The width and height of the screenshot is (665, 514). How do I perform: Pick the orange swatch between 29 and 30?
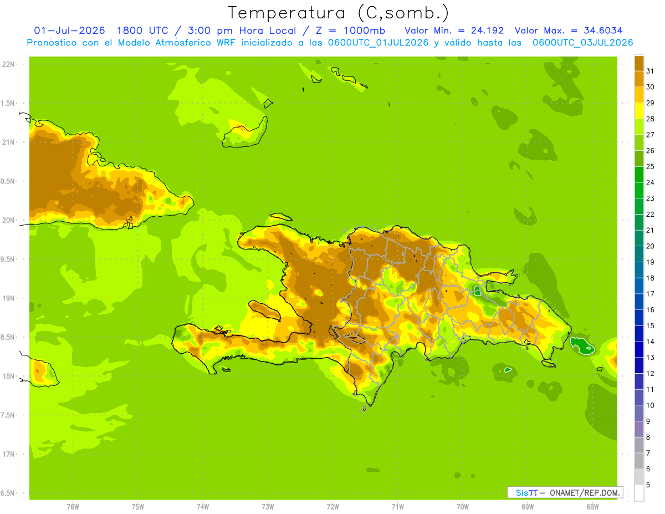coord(639,95)
